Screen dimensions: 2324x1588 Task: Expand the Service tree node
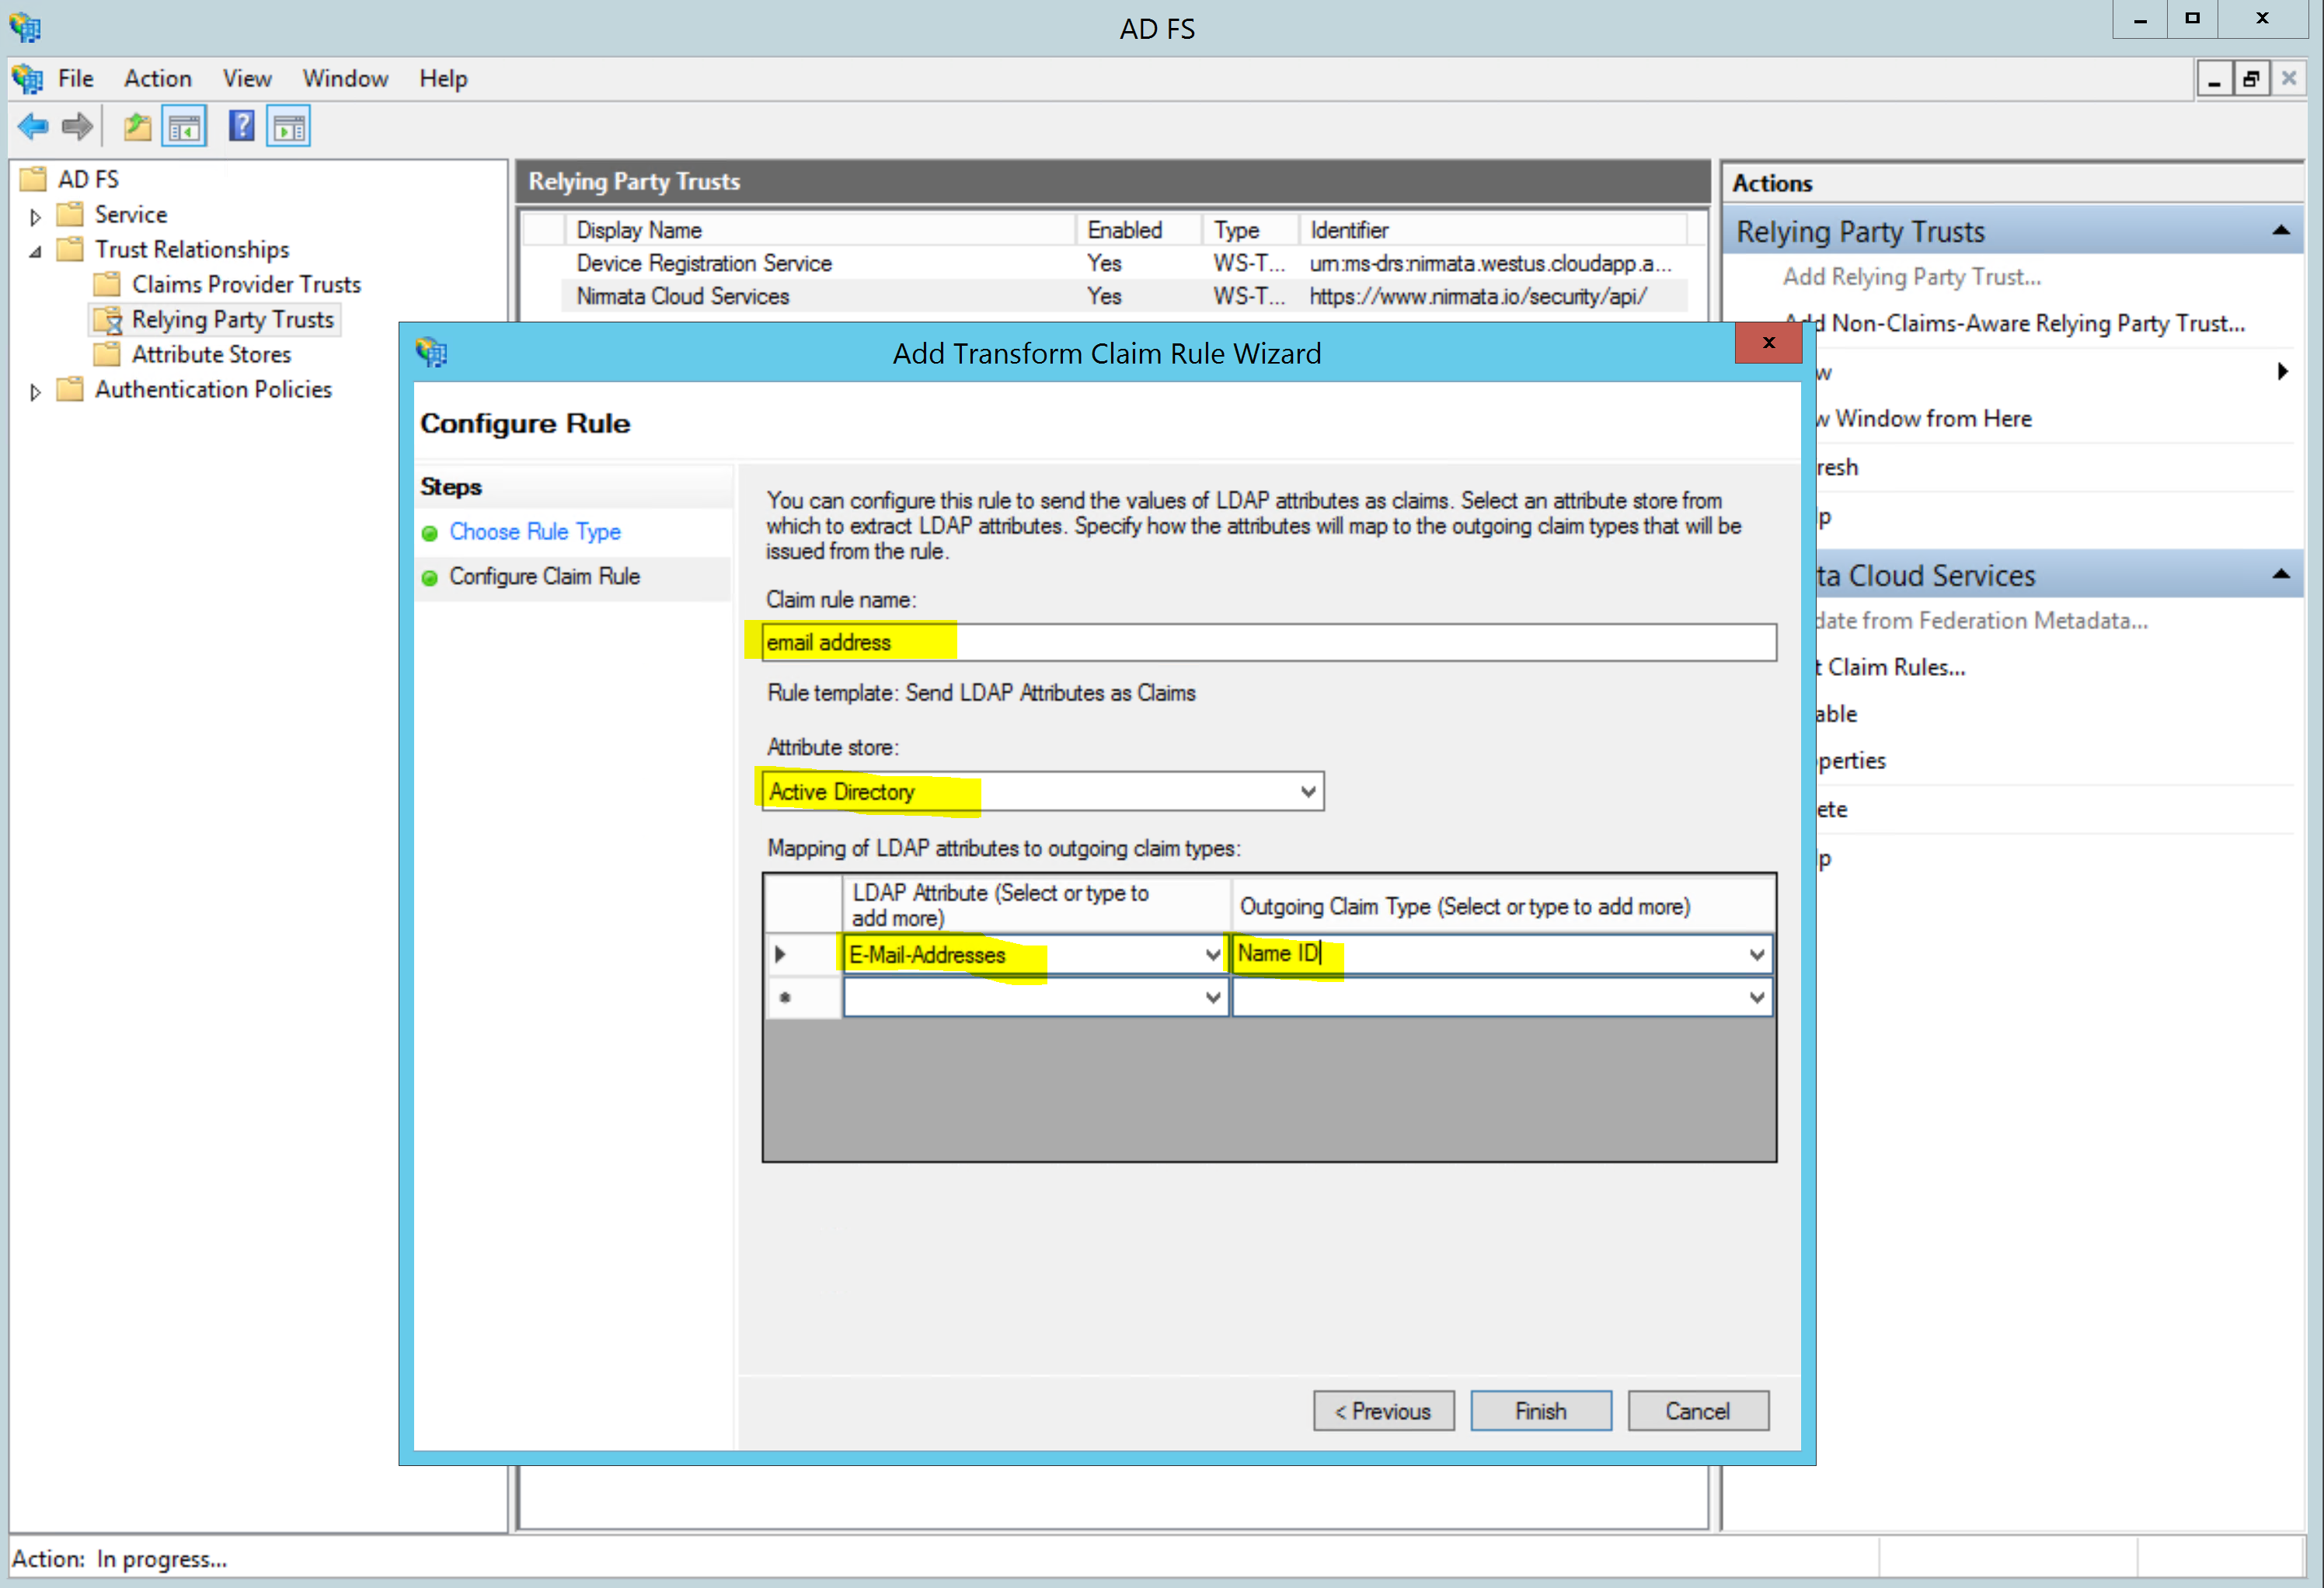pos(35,217)
